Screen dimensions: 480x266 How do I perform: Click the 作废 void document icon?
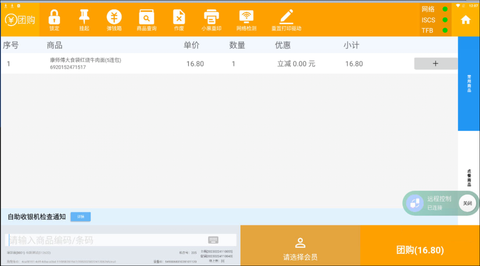click(x=179, y=17)
